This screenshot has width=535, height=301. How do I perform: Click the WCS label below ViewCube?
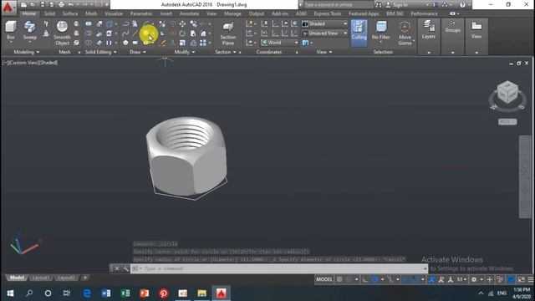[x=507, y=122]
